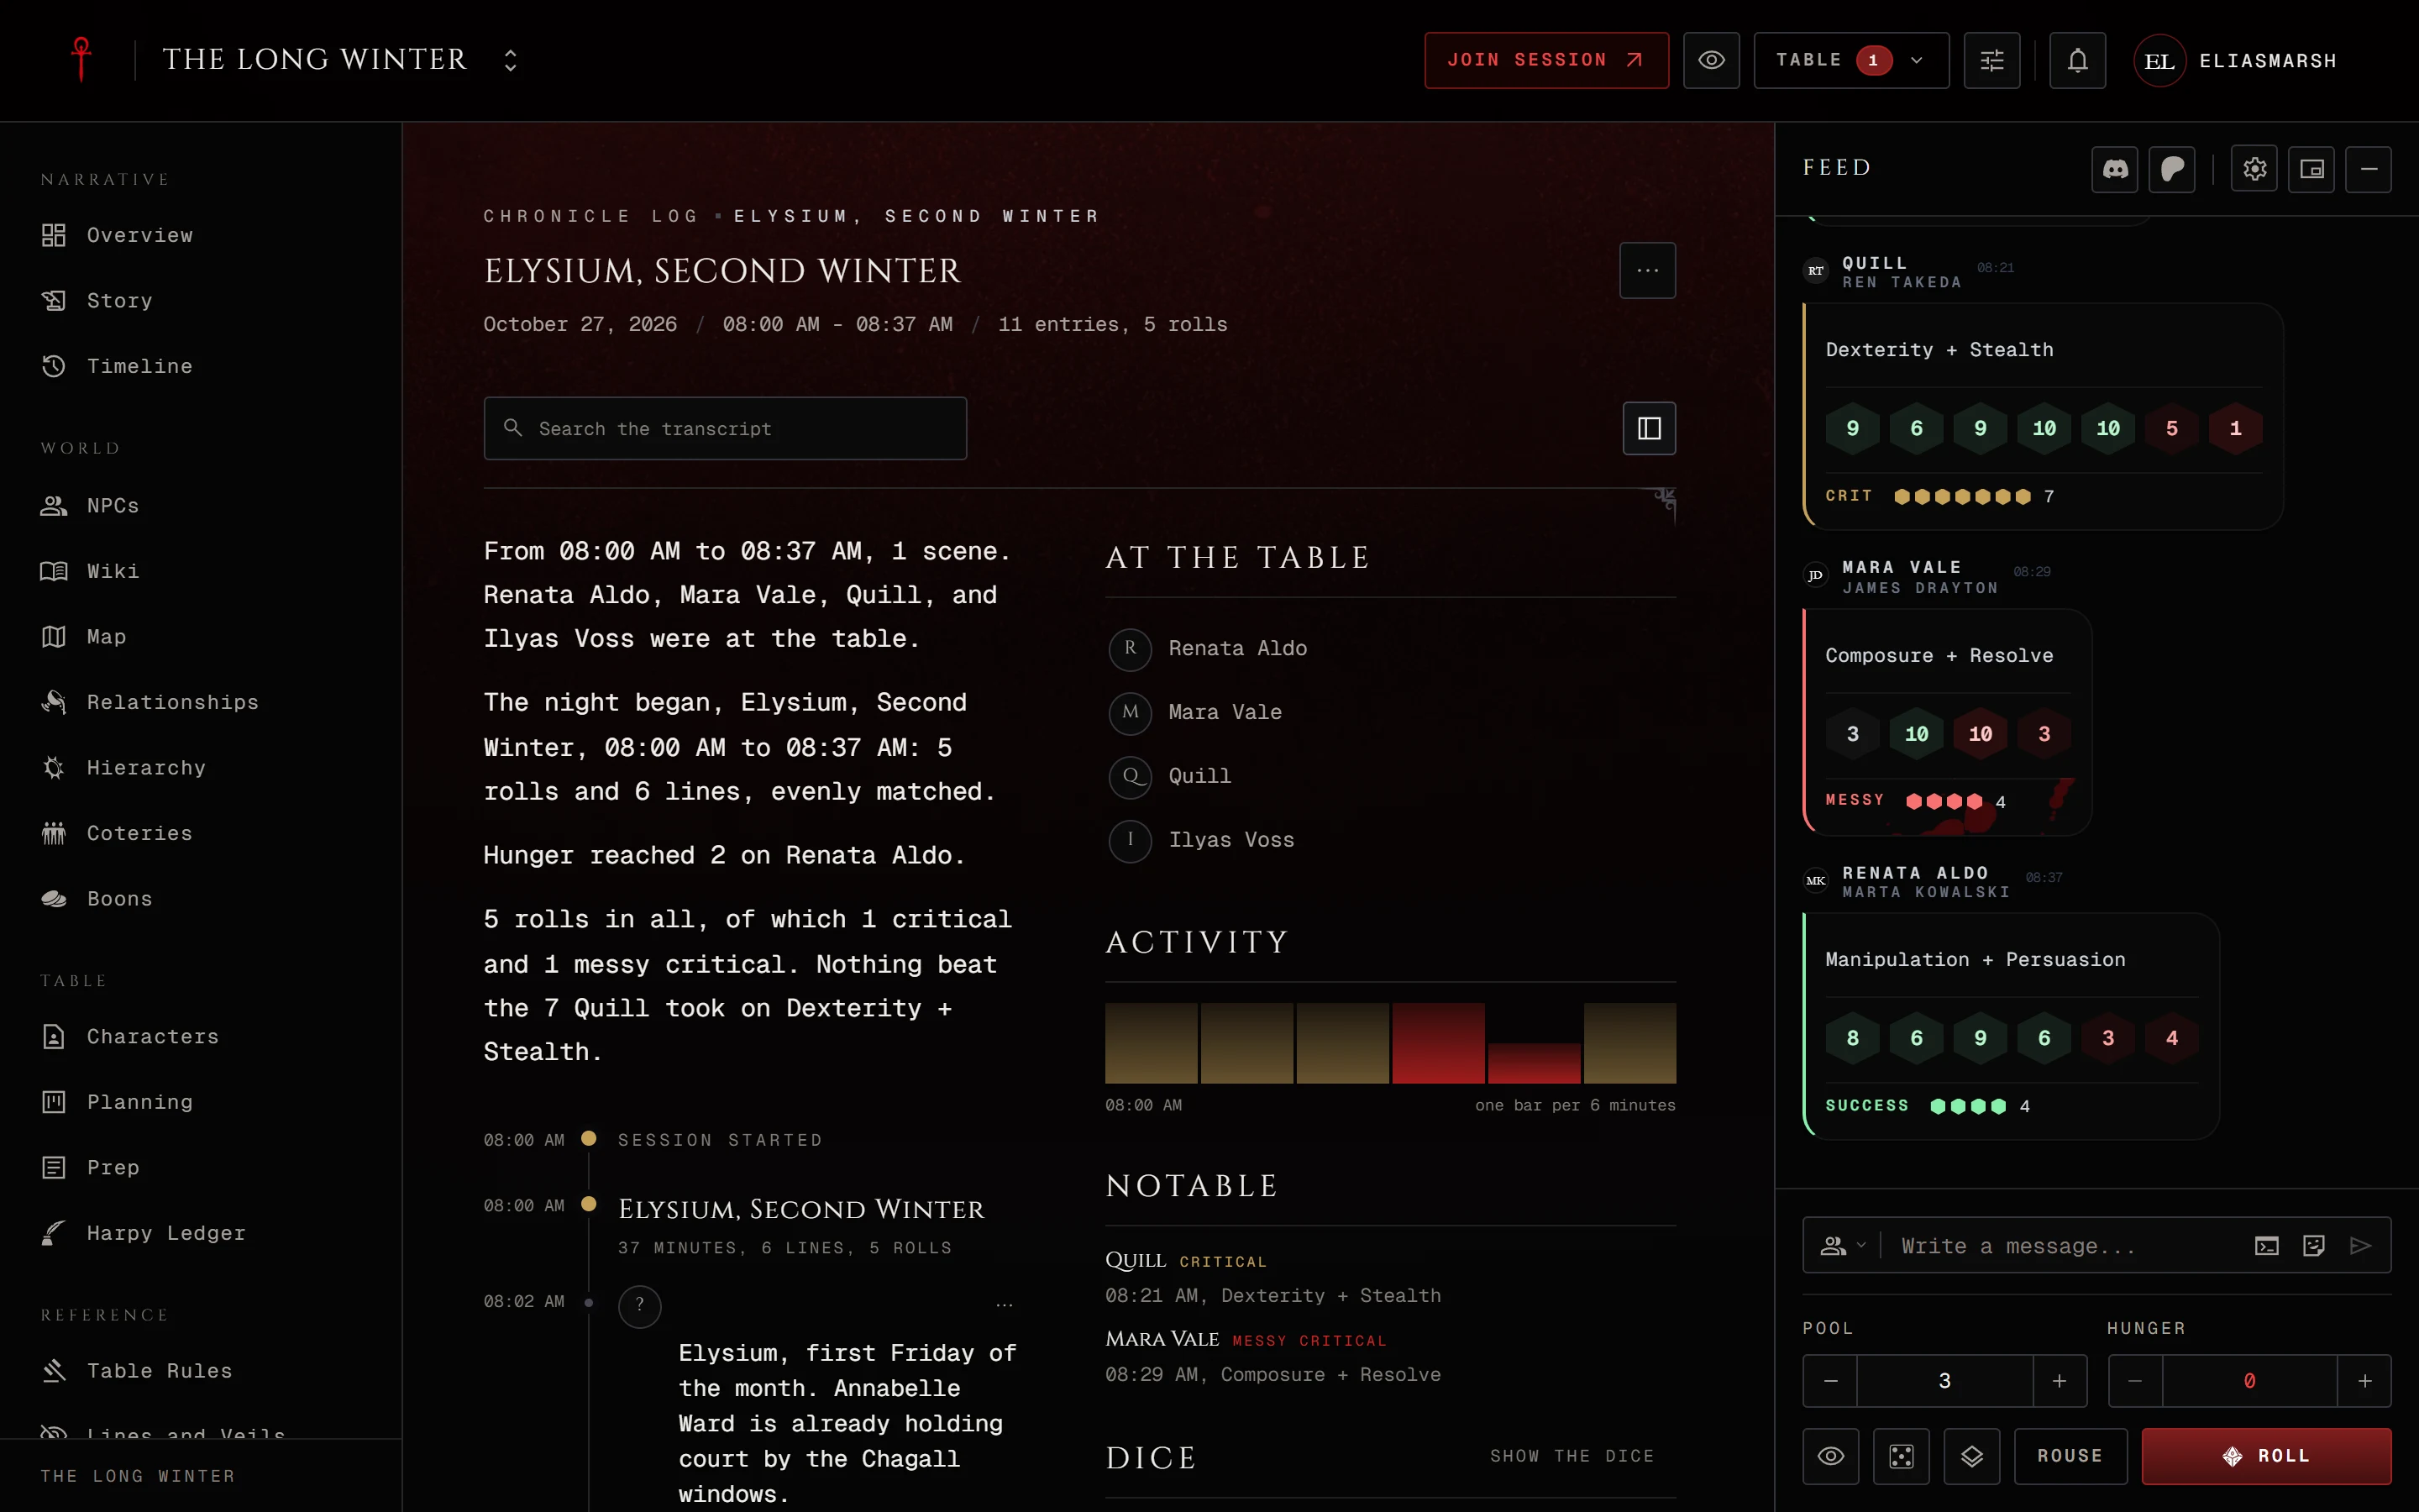Open Feed settings gear
This screenshot has width=2419, height=1512.
pos(2254,169)
